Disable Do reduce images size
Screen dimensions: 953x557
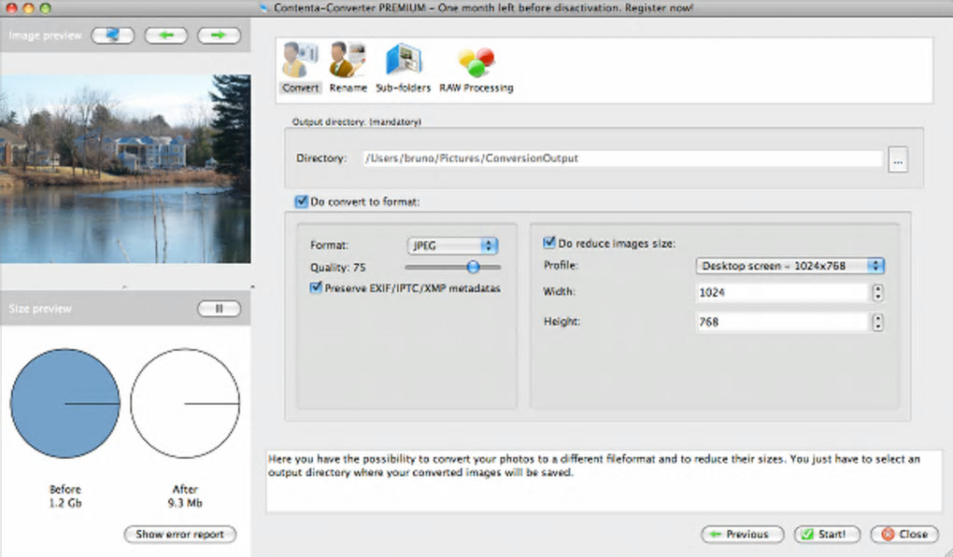click(x=548, y=243)
